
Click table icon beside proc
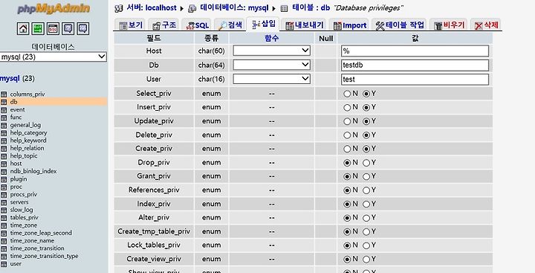[4, 187]
